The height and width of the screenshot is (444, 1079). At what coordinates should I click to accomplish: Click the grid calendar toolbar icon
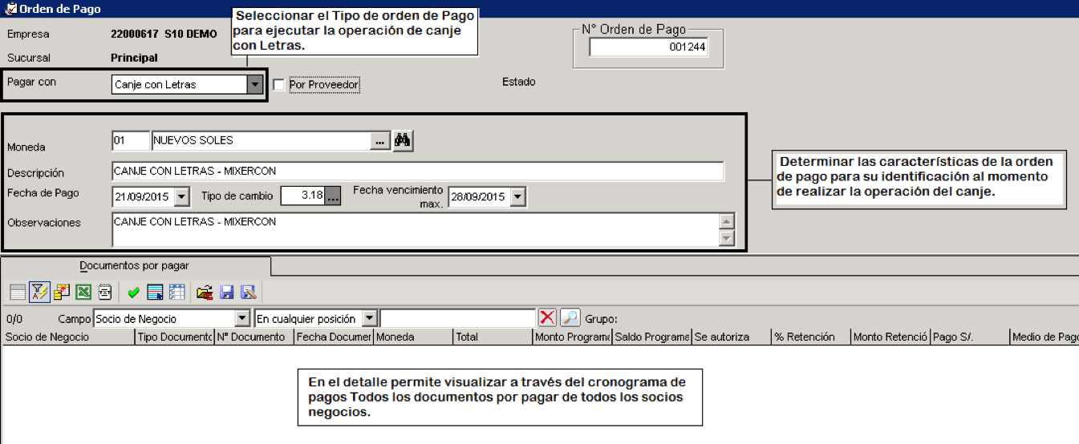pos(177,292)
